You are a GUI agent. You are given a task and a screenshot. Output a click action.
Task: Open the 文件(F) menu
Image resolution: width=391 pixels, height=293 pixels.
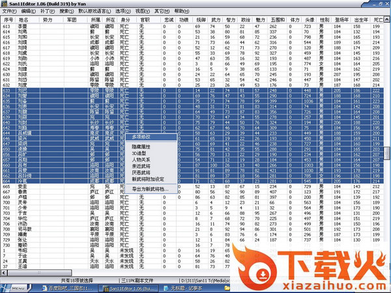coord(10,12)
